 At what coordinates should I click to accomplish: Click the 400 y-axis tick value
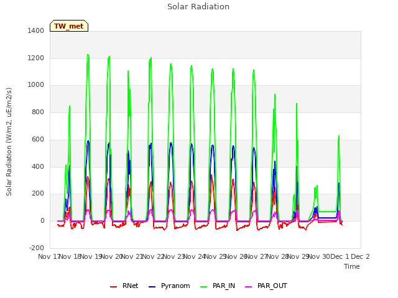(38, 166)
